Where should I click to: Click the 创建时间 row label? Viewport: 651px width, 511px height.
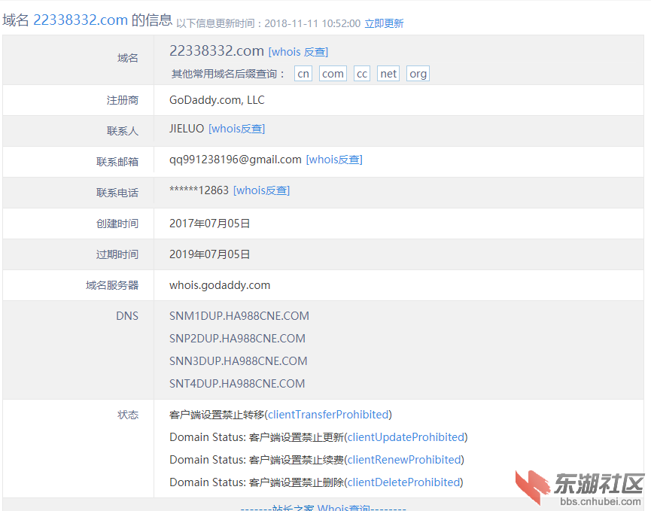(117, 224)
